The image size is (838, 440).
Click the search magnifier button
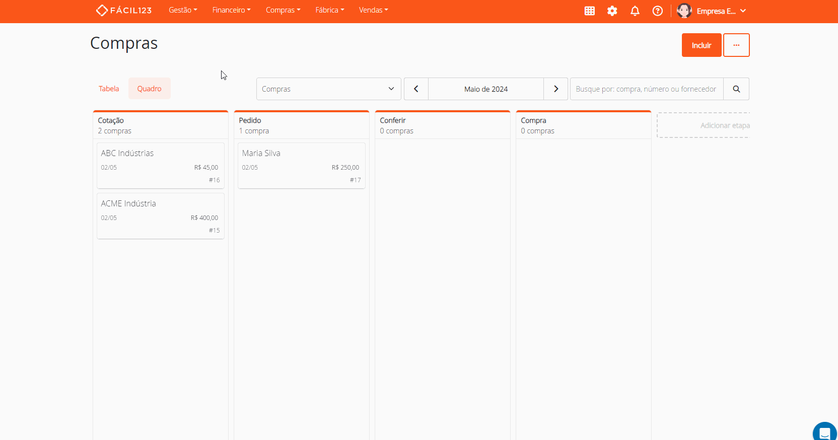coord(736,89)
